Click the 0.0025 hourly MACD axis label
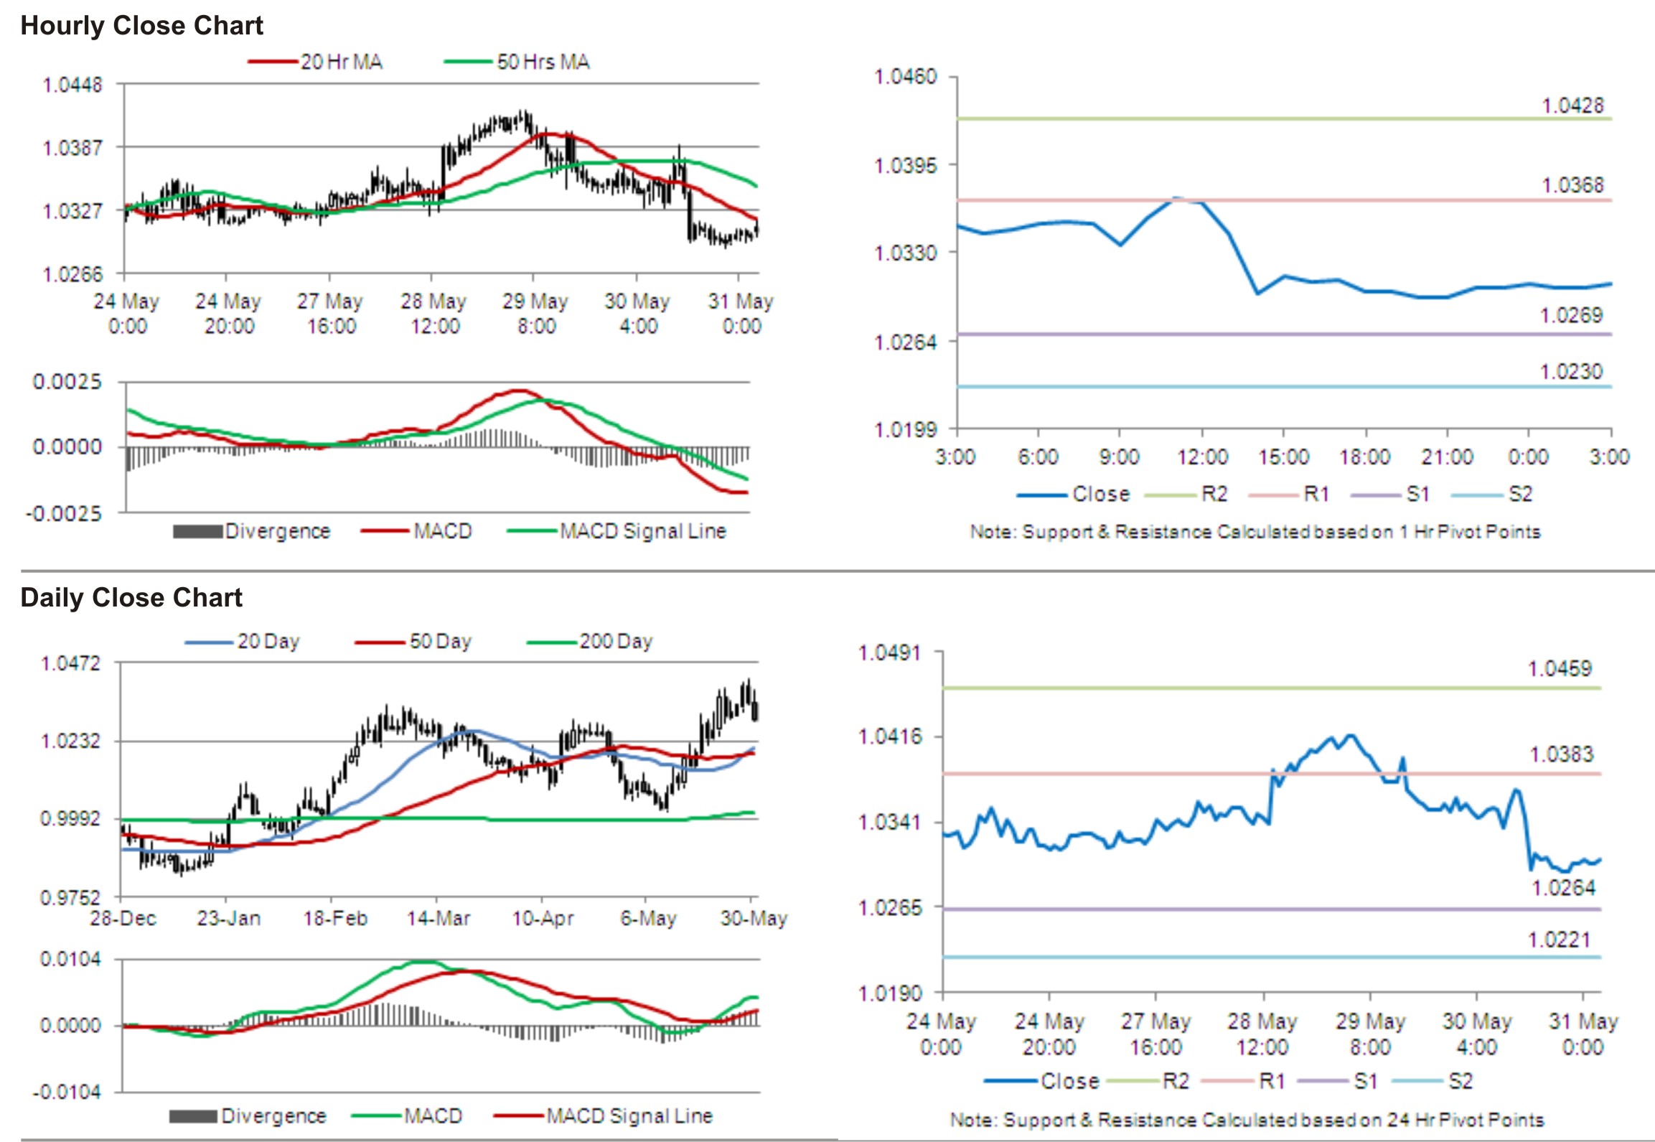1655x1142 pixels. 67,381
